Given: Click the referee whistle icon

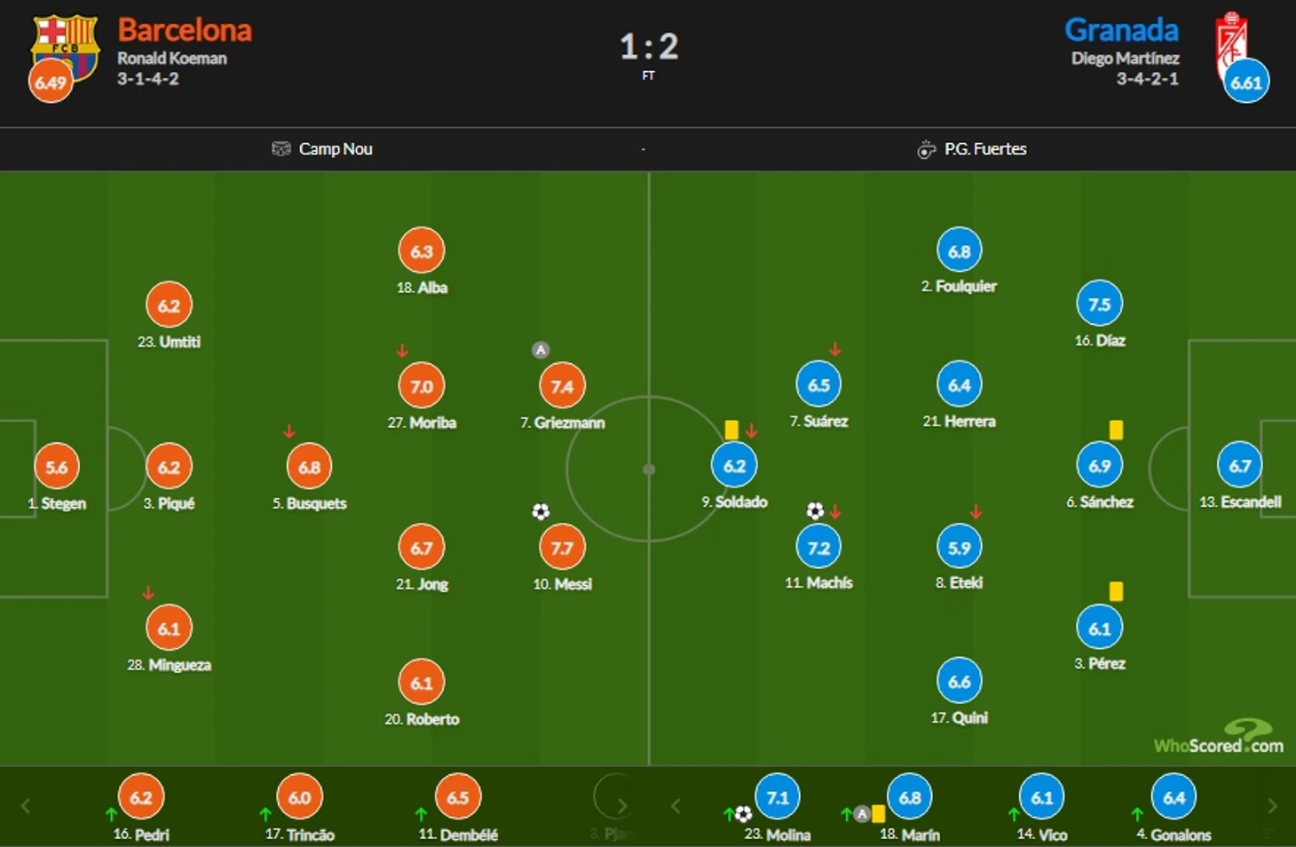Looking at the screenshot, I should pos(926,149).
